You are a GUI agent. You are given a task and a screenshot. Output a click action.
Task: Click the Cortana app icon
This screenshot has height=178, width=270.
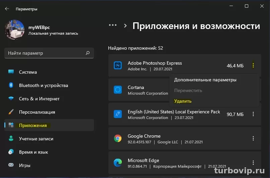point(118,90)
